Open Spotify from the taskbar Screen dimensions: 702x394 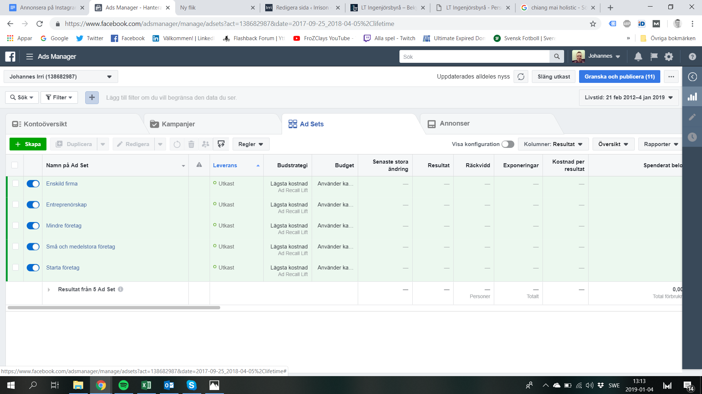coord(124,385)
